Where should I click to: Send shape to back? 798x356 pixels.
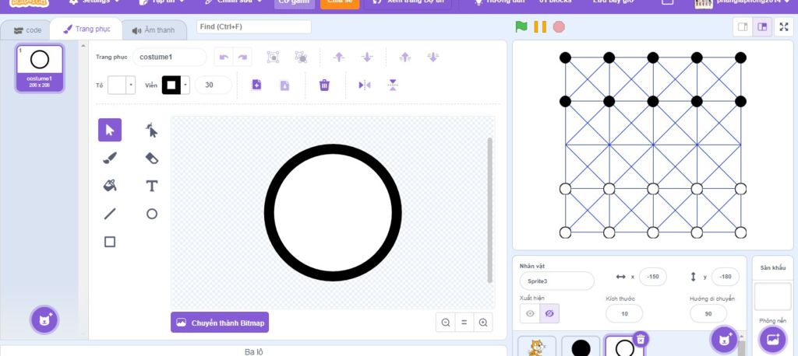tap(433, 57)
